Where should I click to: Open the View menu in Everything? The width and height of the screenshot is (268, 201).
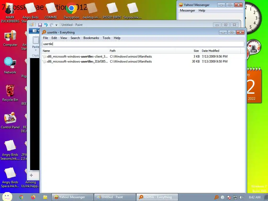click(64, 38)
